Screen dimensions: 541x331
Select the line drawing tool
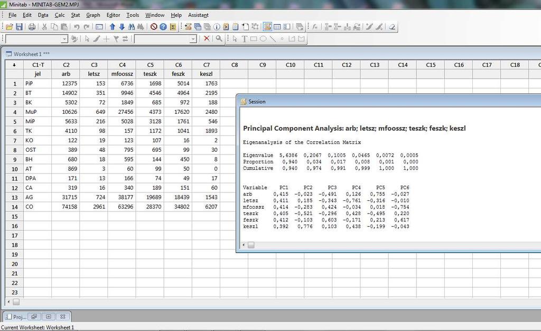273,39
